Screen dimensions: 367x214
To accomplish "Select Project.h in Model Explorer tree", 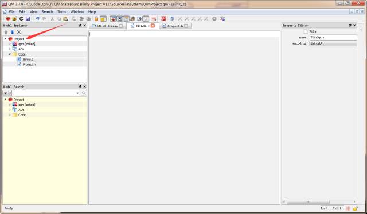I will (x=29, y=65).
